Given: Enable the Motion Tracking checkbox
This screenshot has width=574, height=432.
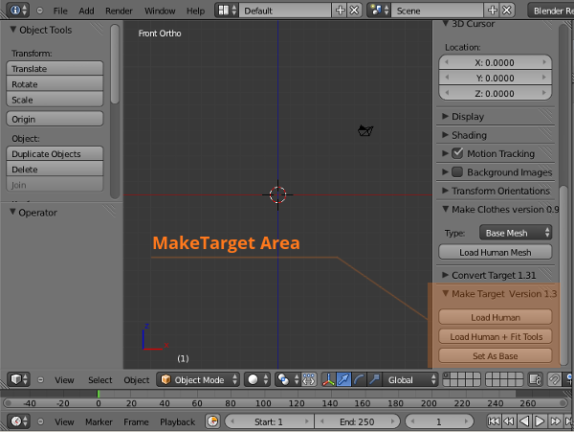Looking at the screenshot, I should (457, 153).
